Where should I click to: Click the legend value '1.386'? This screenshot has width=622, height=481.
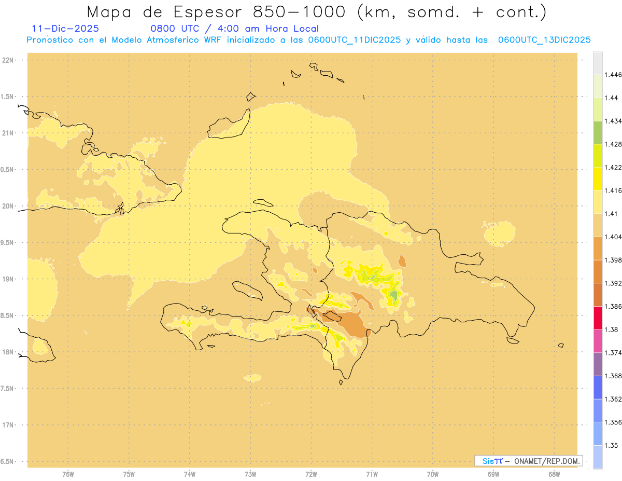pos(613,306)
